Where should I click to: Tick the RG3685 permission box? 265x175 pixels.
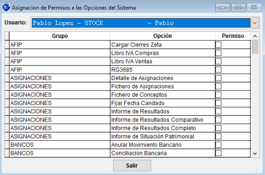[219, 70]
